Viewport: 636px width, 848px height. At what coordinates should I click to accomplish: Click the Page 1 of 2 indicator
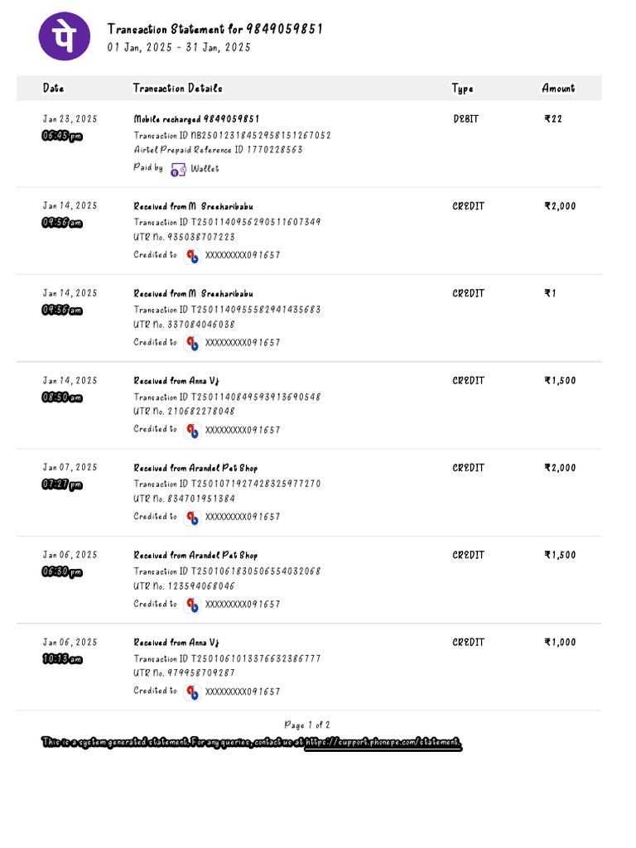[x=306, y=725]
